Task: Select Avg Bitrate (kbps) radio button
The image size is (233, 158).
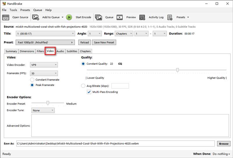Action: [x=83, y=86]
